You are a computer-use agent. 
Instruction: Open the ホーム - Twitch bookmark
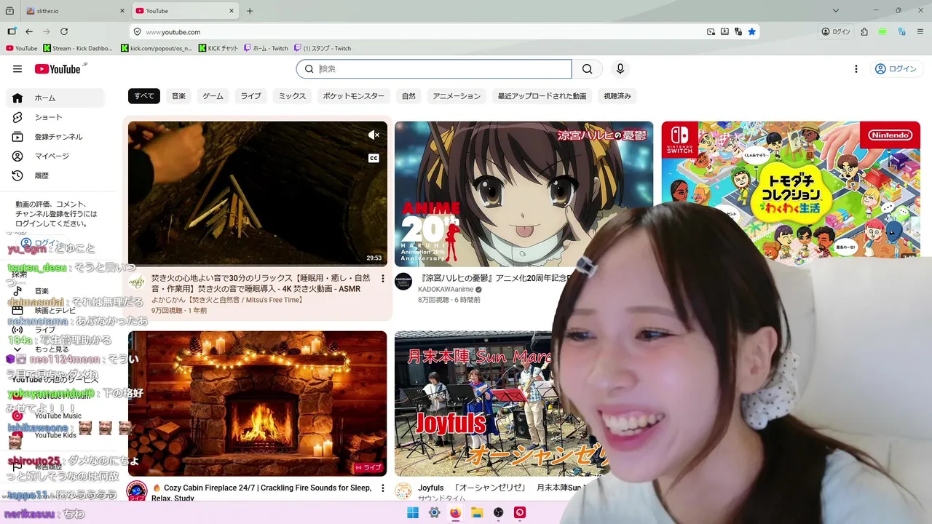266,48
